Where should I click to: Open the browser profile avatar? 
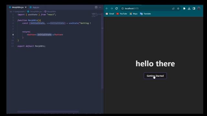tap(199, 9)
